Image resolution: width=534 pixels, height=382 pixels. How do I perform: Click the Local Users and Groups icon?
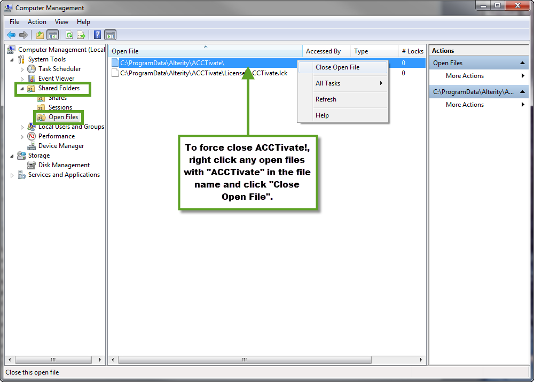(32, 127)
